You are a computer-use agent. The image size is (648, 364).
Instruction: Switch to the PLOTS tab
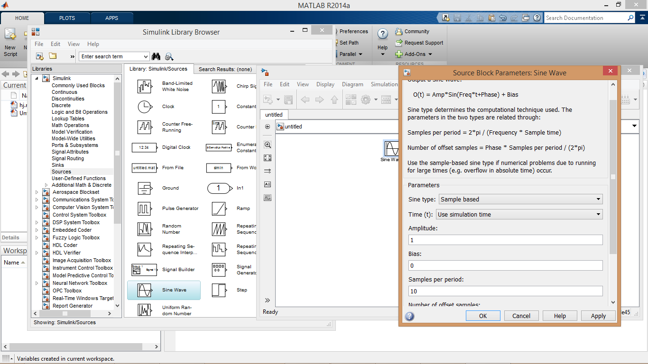[67, 18]
